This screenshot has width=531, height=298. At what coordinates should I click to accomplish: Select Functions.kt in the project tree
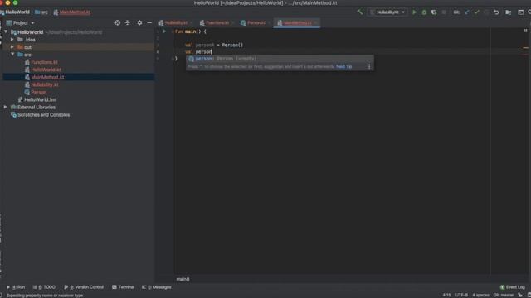point(44,62)
